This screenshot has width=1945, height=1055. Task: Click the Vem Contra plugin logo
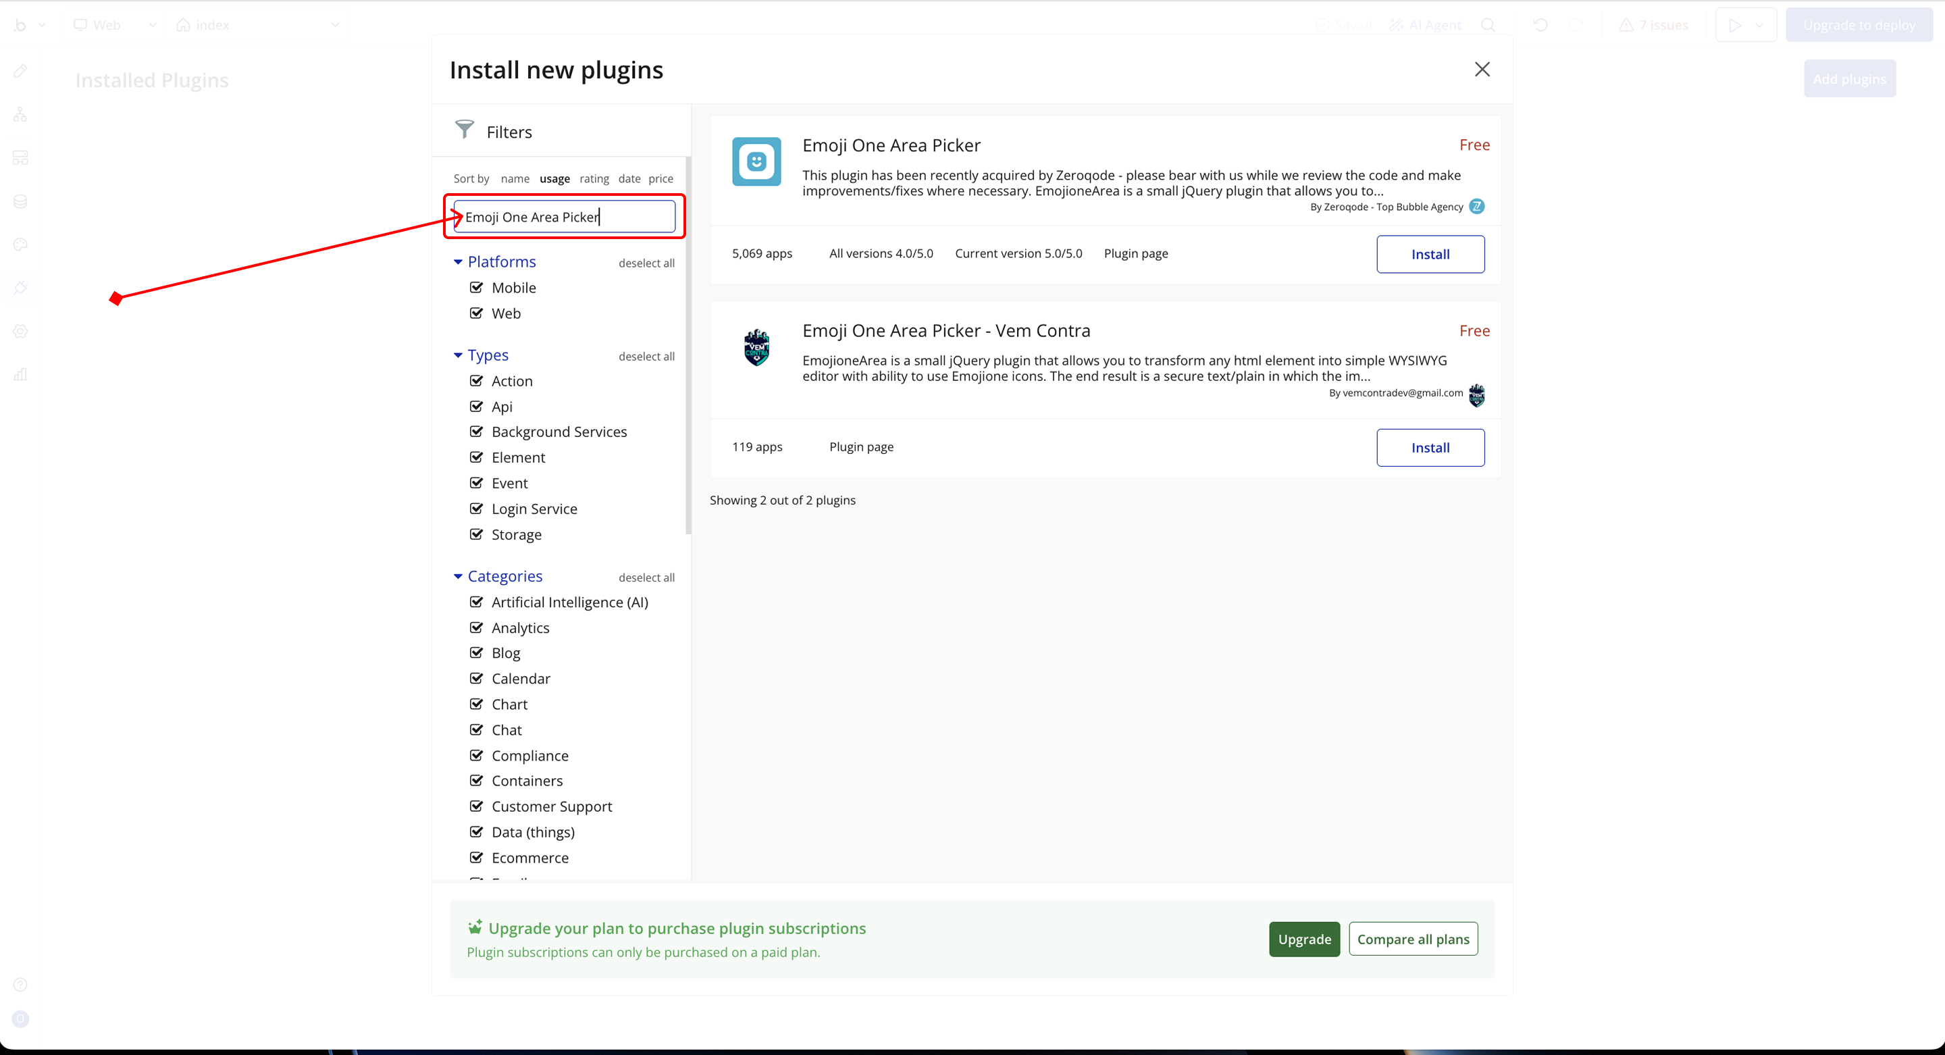[x=756, y=347]
